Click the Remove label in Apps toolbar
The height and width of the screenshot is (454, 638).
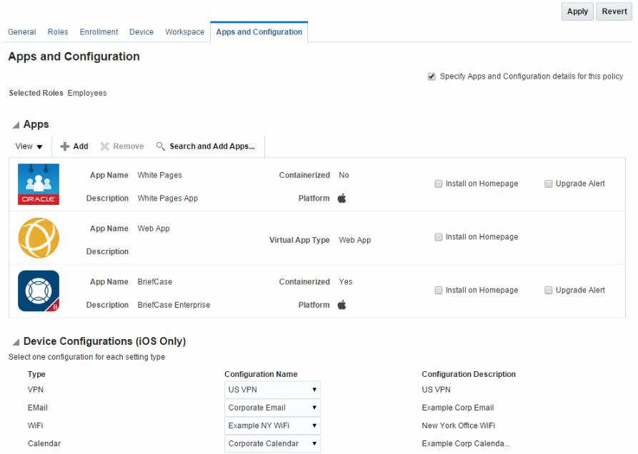(129, 146)
